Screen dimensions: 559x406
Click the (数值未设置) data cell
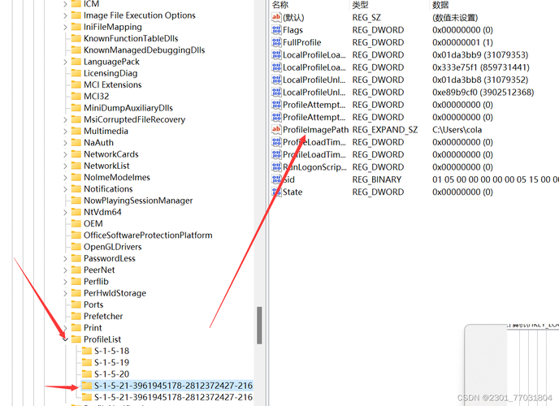point(455,17)
